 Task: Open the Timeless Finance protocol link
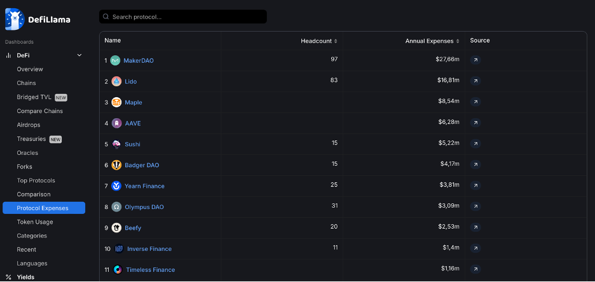151,270
